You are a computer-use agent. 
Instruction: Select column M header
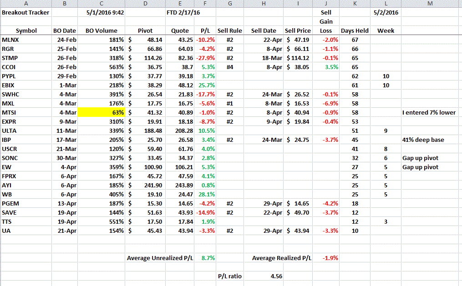coord(430,4)
